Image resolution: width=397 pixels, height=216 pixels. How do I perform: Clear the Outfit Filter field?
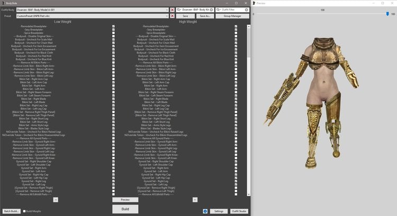tap(246, 10)
